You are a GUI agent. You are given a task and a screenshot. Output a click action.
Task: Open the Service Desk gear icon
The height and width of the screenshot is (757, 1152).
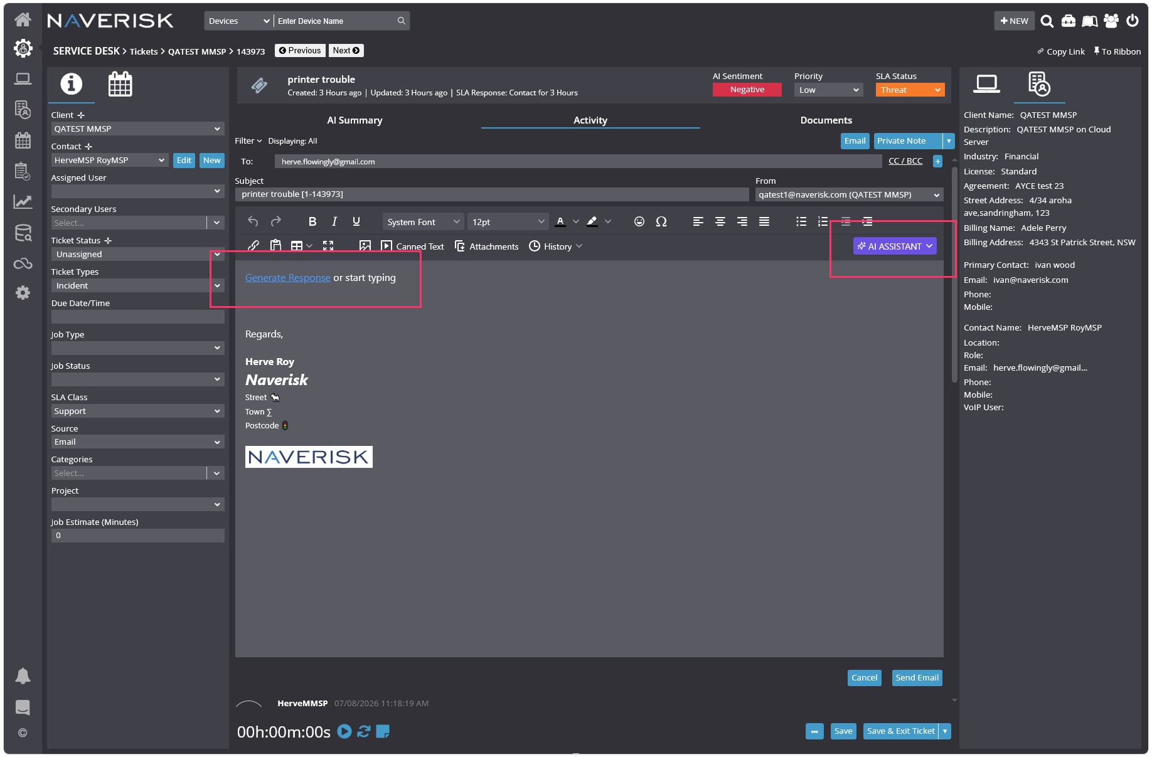tap(23, 48)
